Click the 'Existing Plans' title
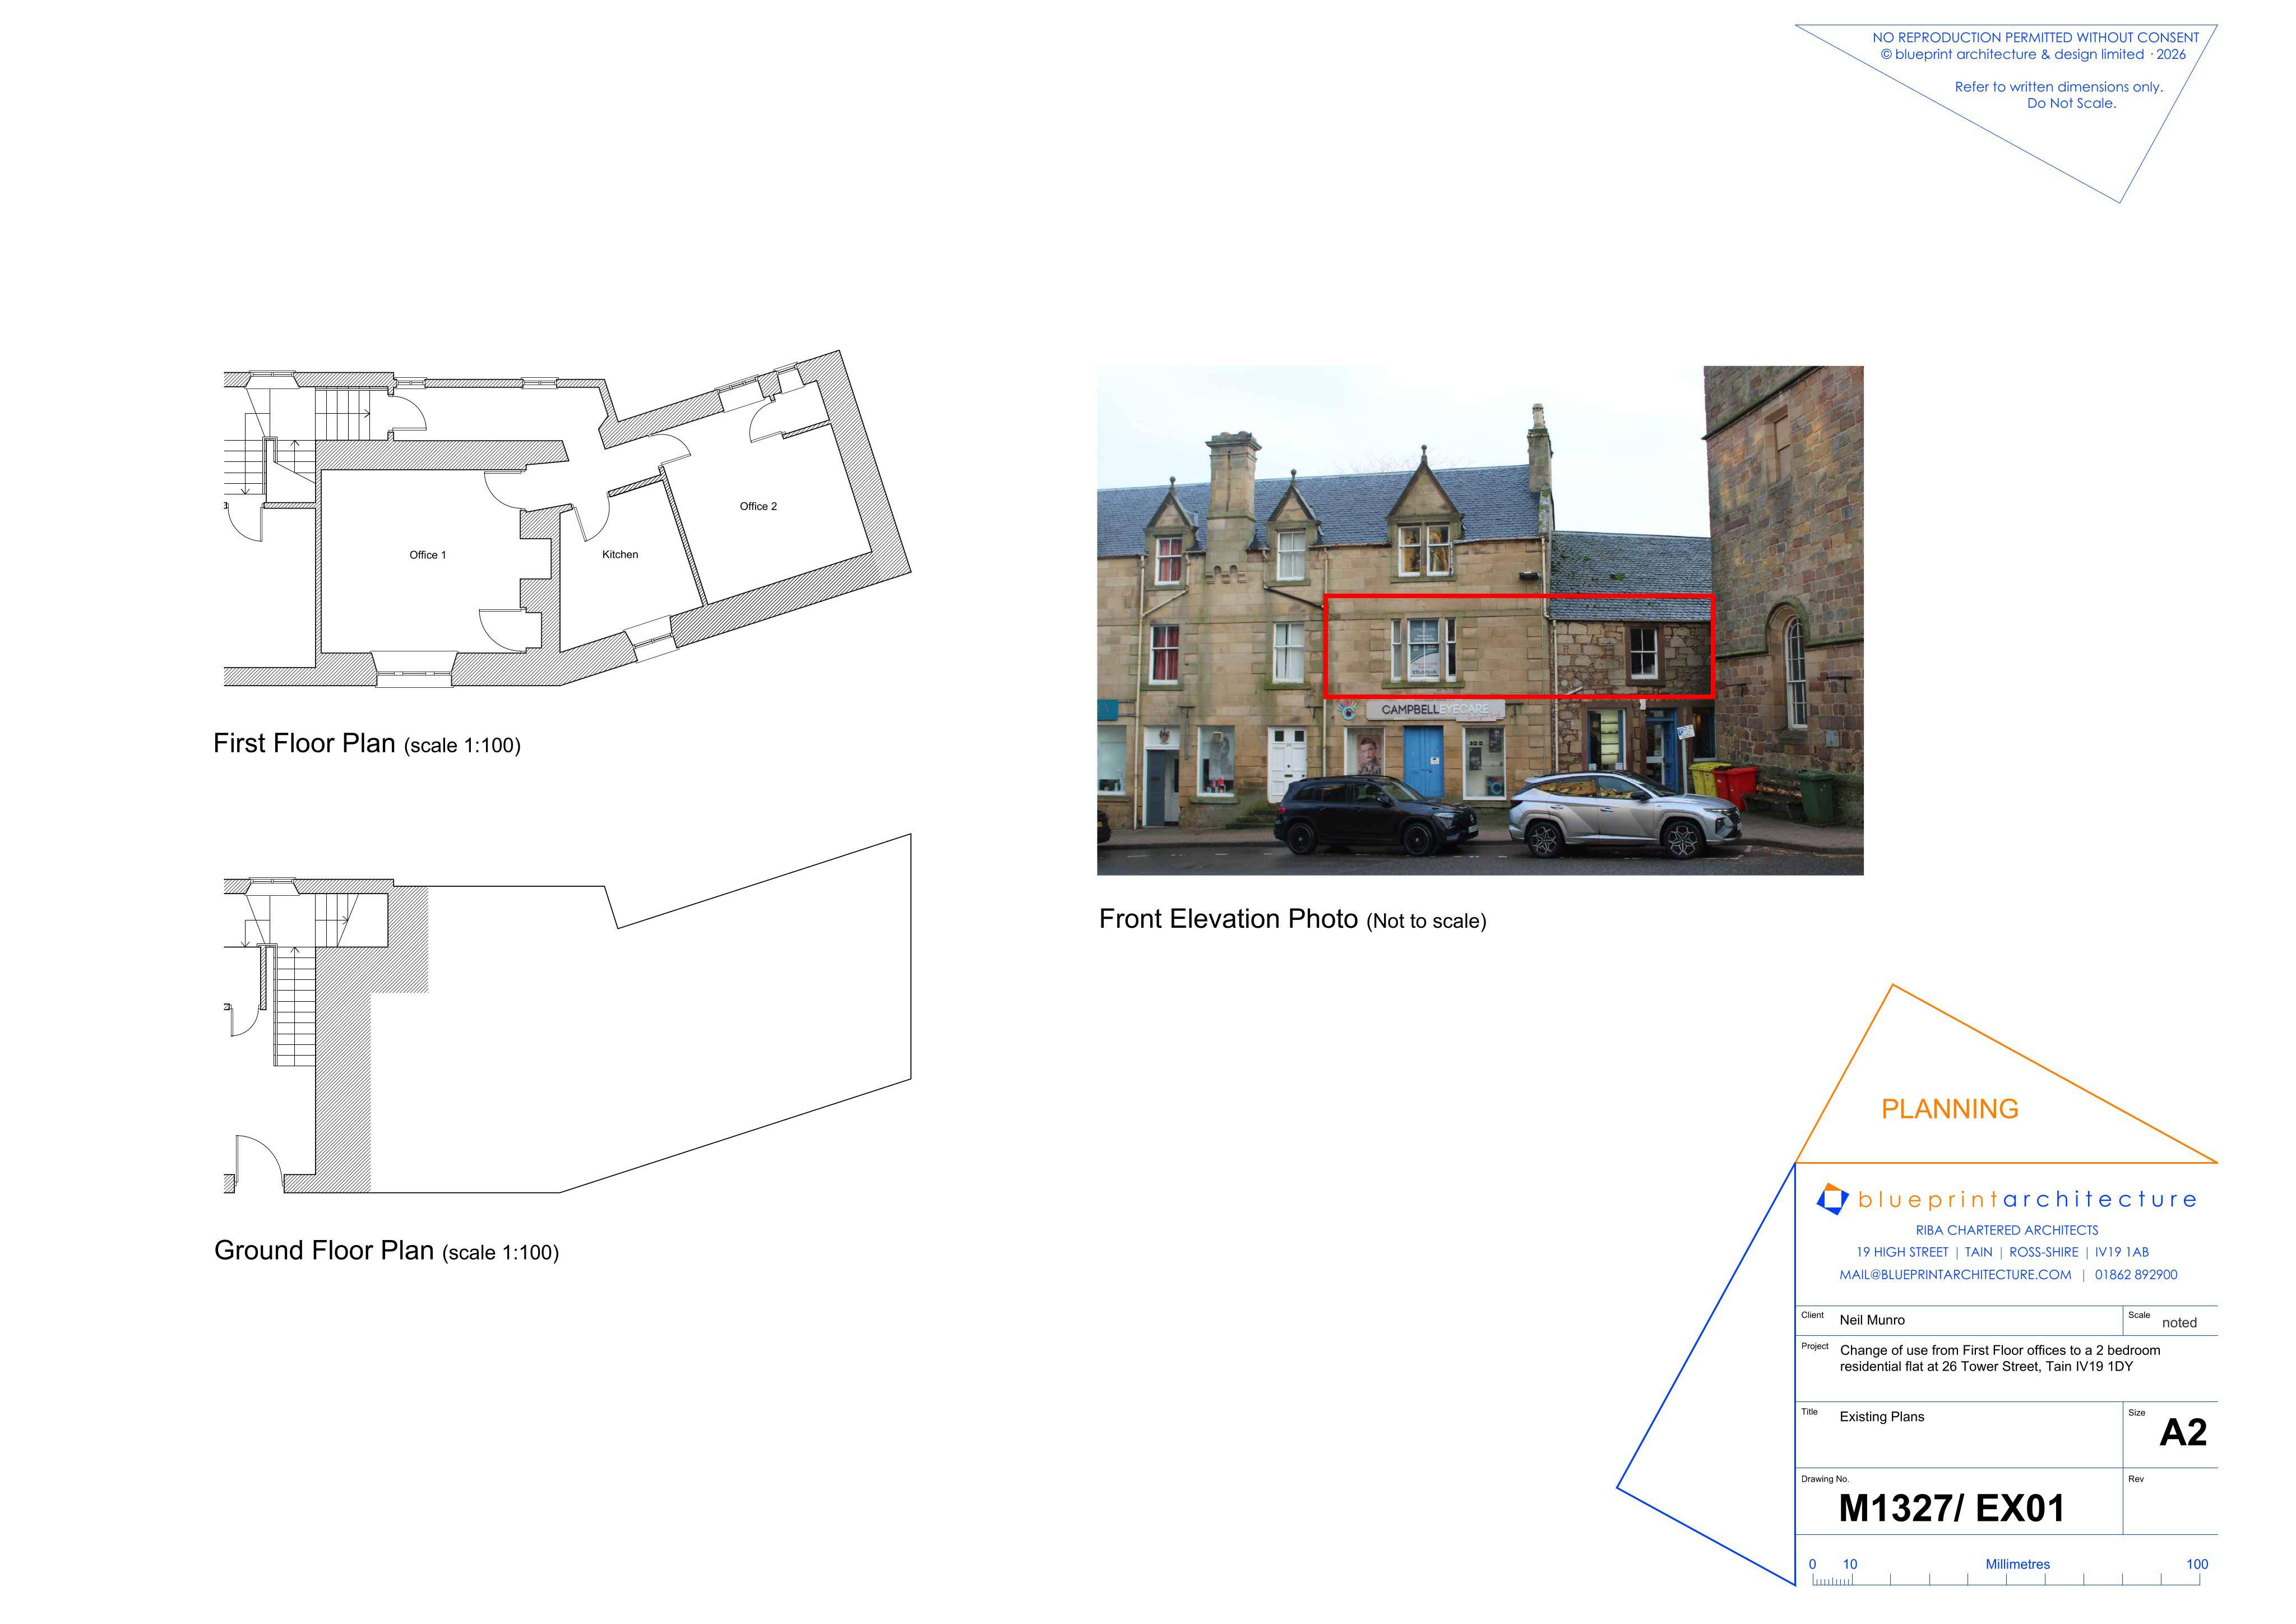The image size is (2296, 1624). click(1882, 1417)
